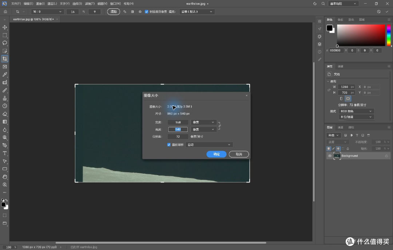Open the RGB 颜色 mode dropdown
Viewport: 393px width, 250px height.
tap(356, 111)
